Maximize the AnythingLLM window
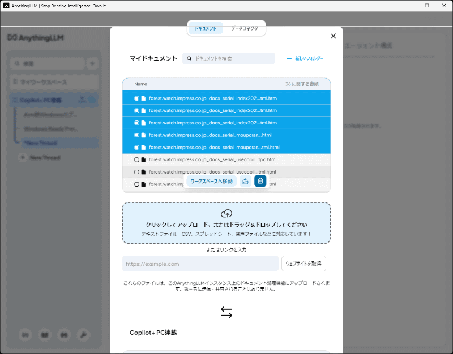This screenshot has width=453, height=354. pos(427,6)
